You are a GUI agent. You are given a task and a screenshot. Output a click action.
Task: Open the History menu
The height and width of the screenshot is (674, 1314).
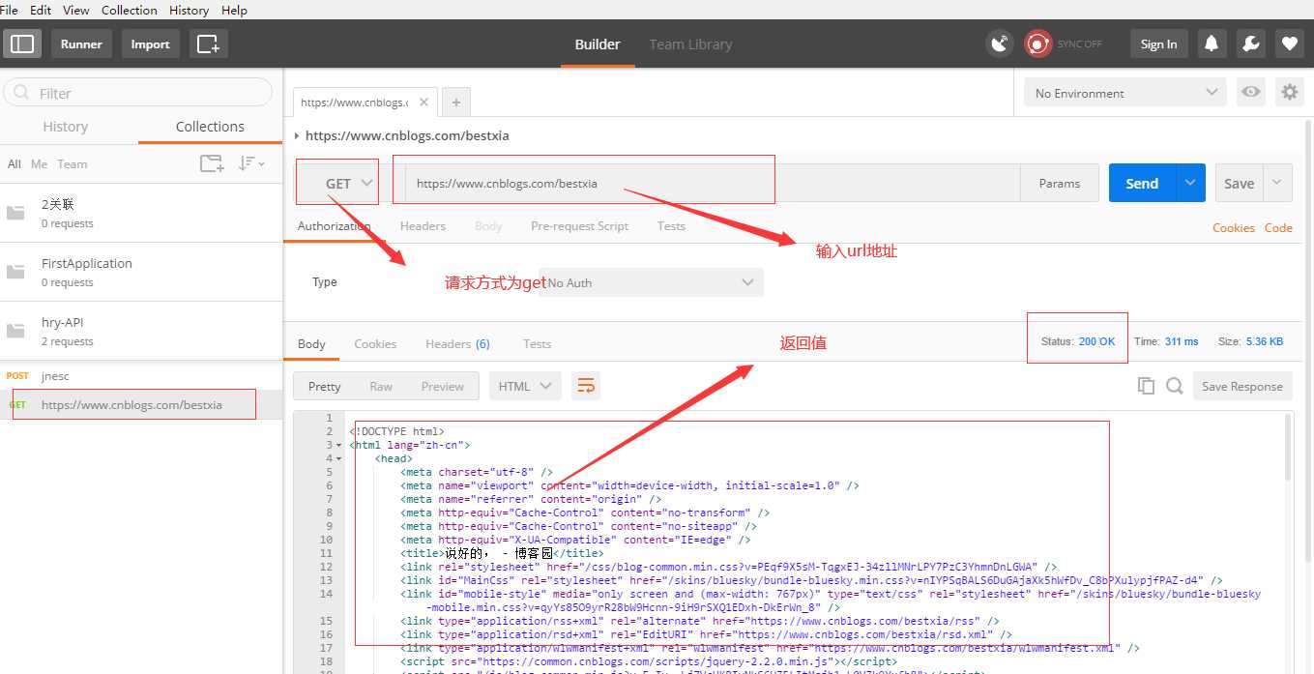tap(189, 10)
